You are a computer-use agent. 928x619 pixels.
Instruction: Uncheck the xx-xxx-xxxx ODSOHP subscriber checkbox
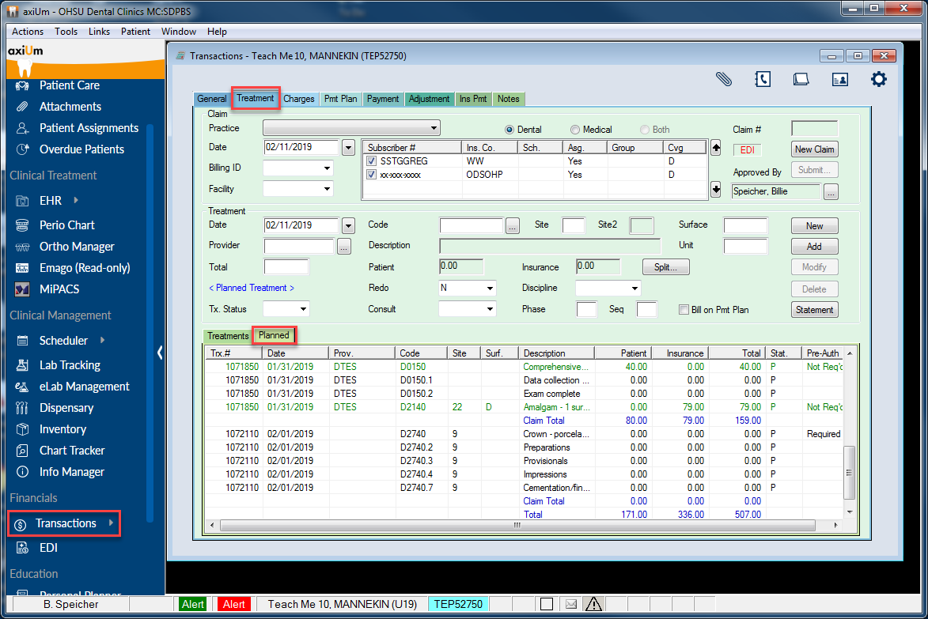(372, 175)
